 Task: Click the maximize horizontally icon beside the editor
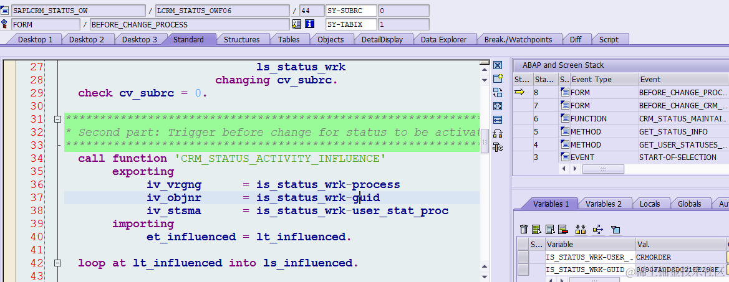[x=498, y=120]
